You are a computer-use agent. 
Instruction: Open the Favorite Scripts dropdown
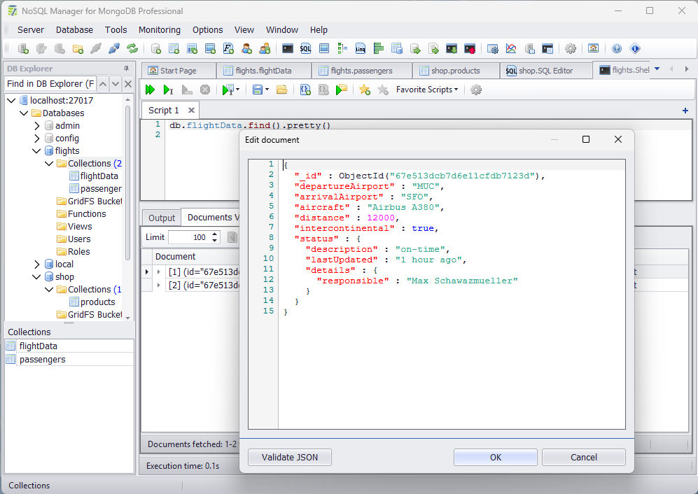point(427,90)
